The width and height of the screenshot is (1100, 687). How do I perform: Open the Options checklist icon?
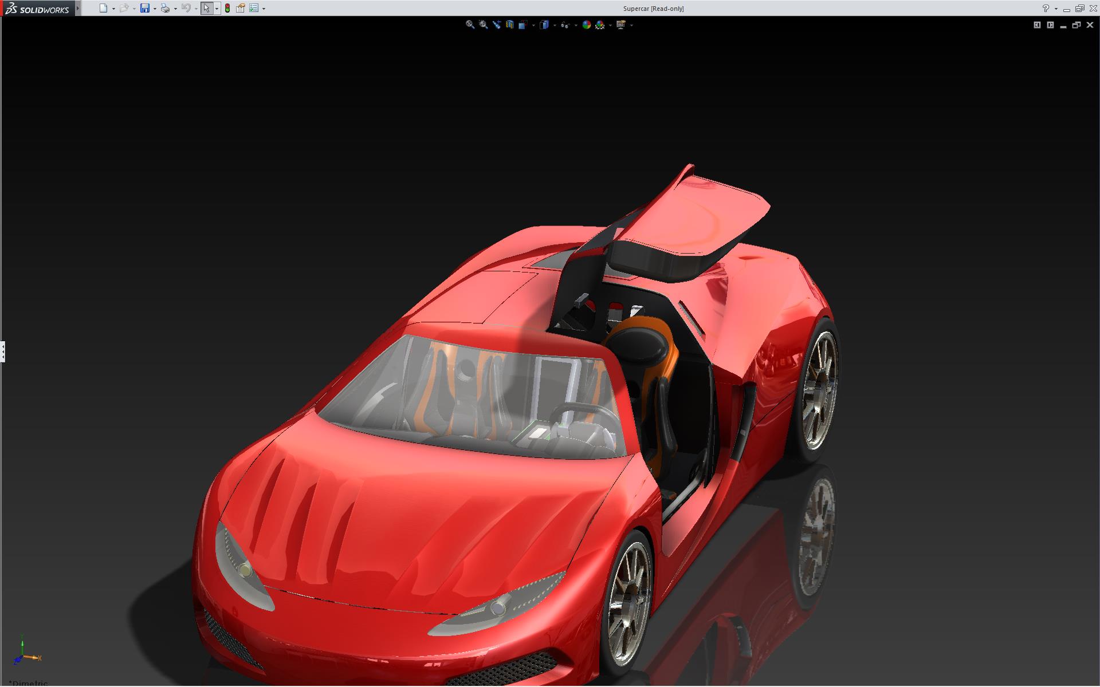tap(254, 8)
